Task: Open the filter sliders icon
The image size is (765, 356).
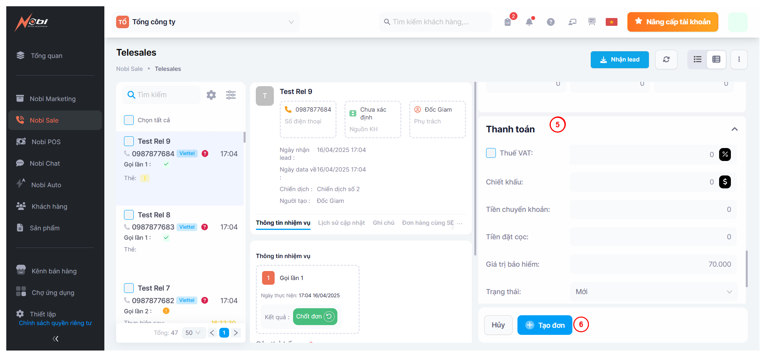Action: coord(231,95)
